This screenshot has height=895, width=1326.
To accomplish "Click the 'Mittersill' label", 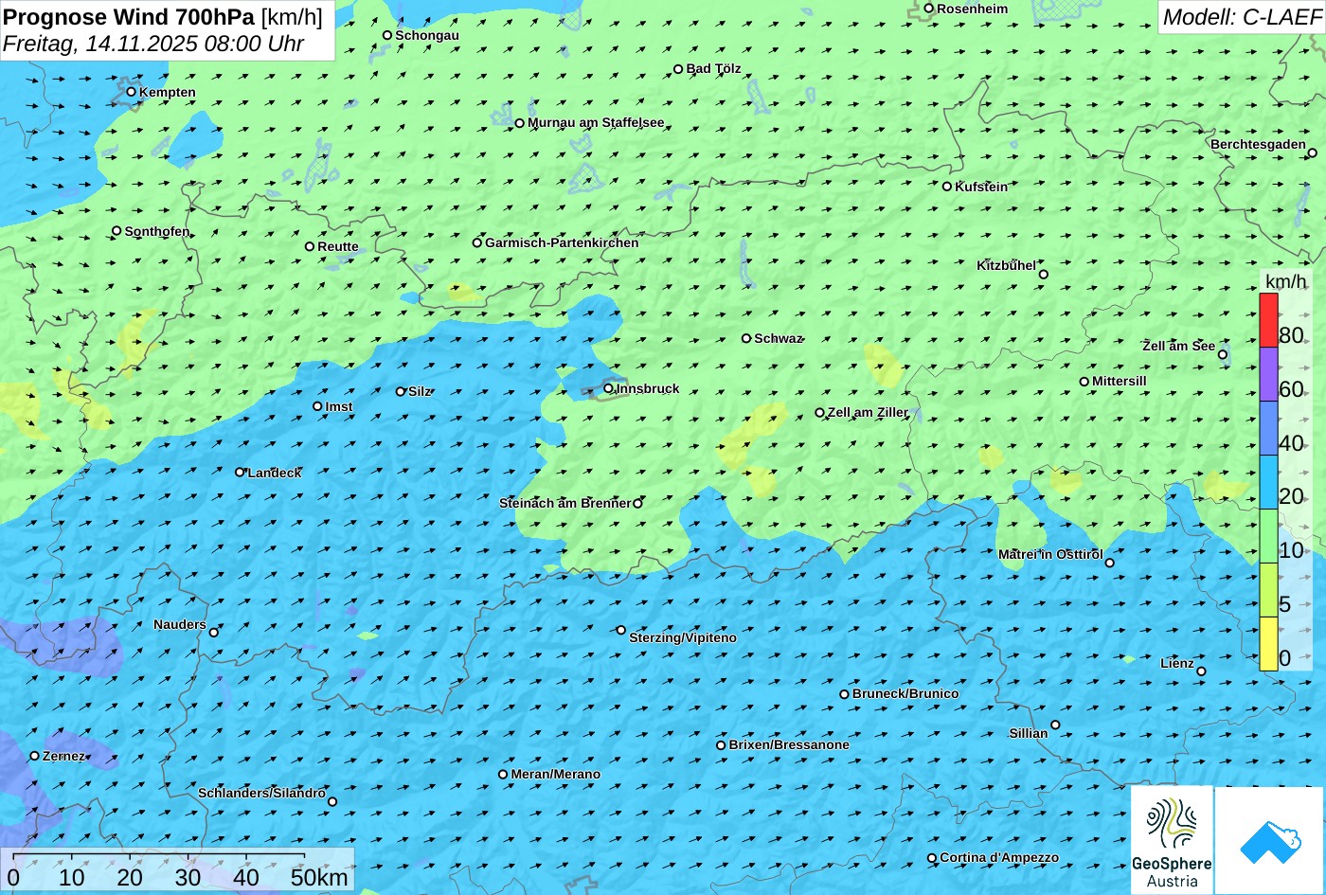I will coord(1120,381).
